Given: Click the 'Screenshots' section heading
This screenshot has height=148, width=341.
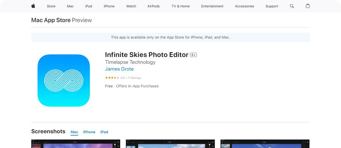Looking at the screenshot, I should 48,132.
